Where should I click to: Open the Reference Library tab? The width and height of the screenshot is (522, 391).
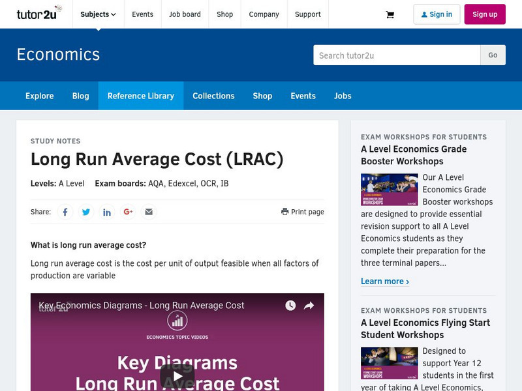141,96
